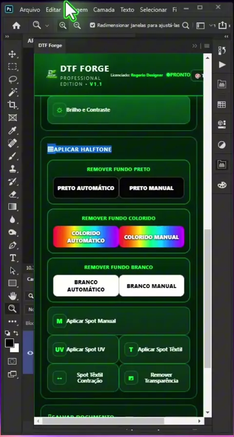This screenshot has height=437, width=234.
Task: Select the Eyedropper tool
Action: 12,130
